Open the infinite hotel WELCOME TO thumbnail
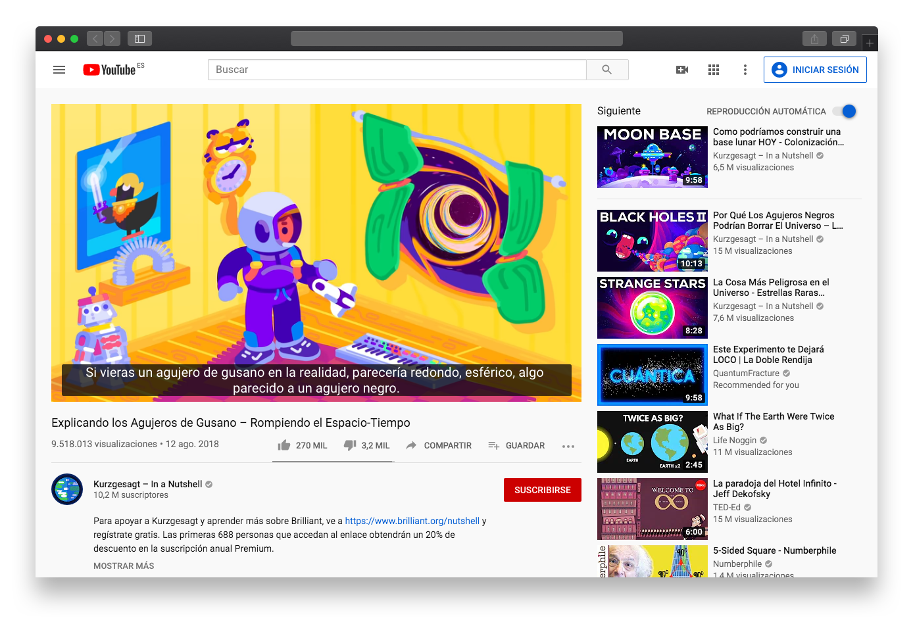Screen dimensions: 913x628 (x=653, y=509)
